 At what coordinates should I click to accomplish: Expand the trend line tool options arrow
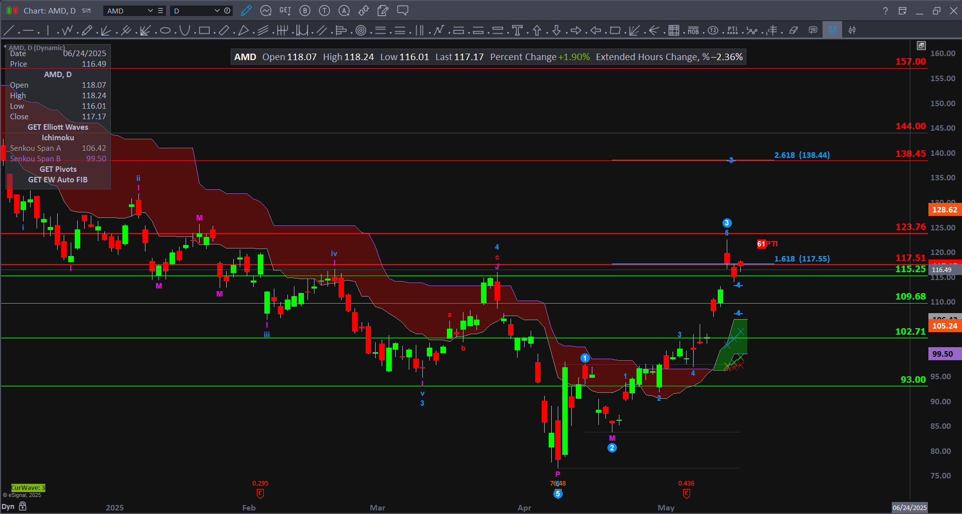click(19, 33)
